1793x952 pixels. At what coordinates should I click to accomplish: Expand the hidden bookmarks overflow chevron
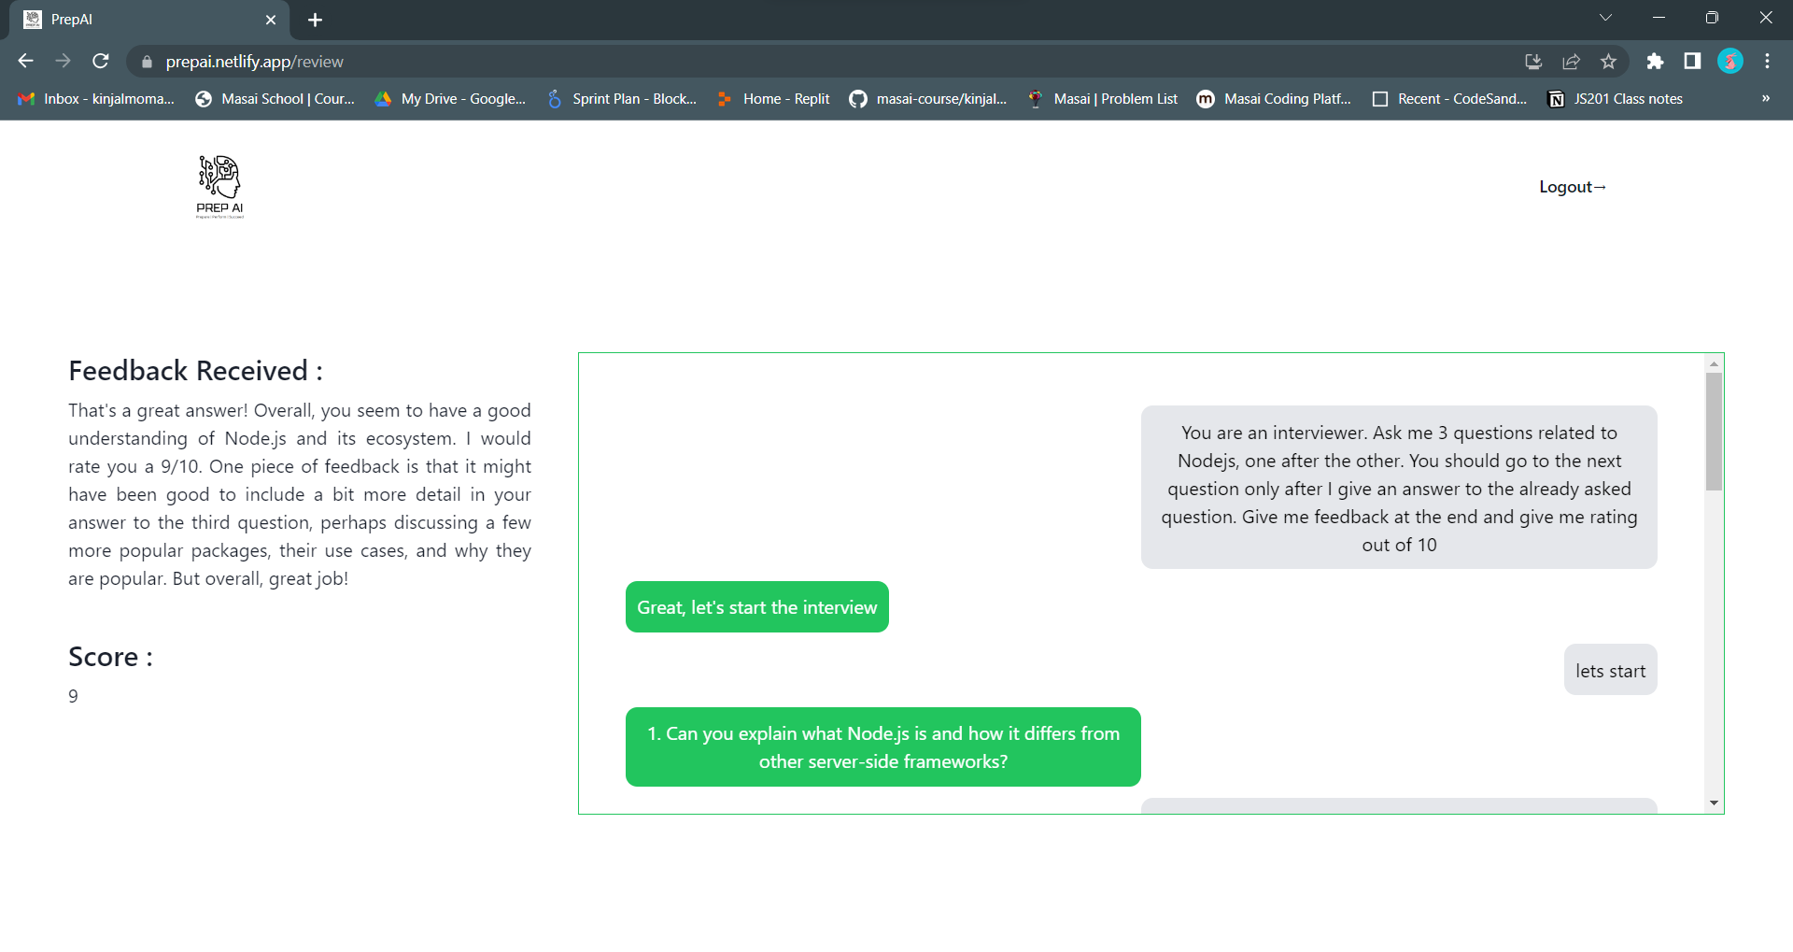(1767, 98)
